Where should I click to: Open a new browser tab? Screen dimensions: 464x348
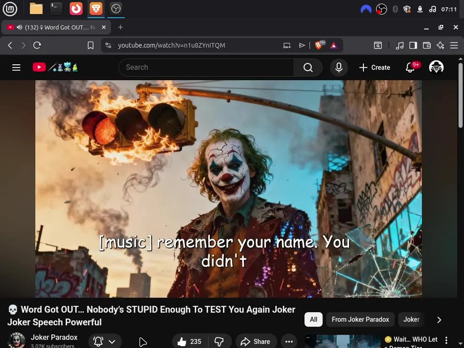[x=120, y=27]
